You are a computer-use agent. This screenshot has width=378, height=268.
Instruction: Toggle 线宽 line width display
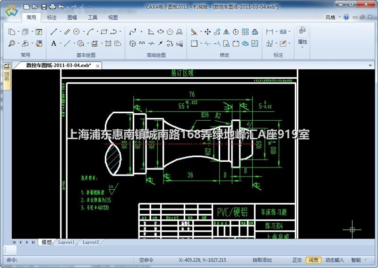click(313, 260)
